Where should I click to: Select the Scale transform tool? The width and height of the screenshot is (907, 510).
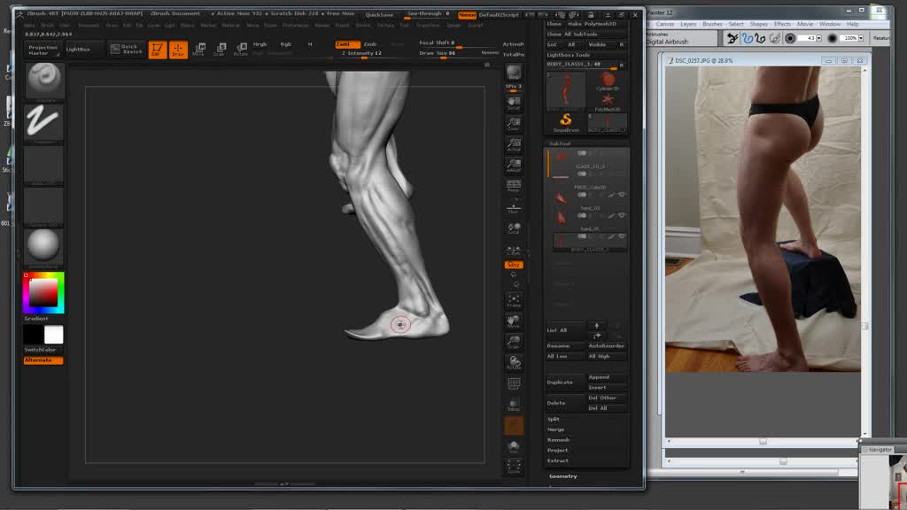click(220, 50)
